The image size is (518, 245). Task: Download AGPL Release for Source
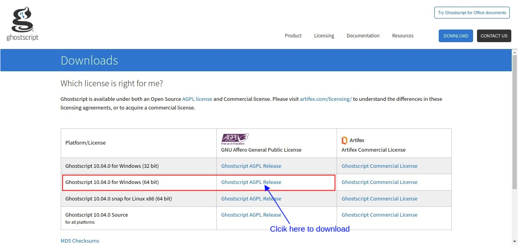click(251, 215)
